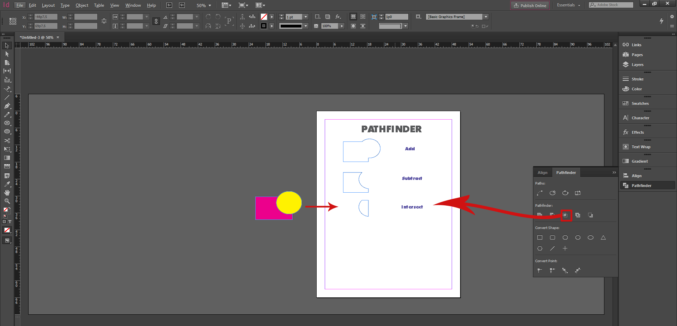Open the stroke weight dropdown showing 1 pt
This screenshot has width=677, height=326.
(x=305, y=17)
